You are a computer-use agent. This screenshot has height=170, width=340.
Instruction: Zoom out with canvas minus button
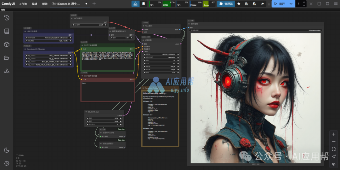click(334, 142)
